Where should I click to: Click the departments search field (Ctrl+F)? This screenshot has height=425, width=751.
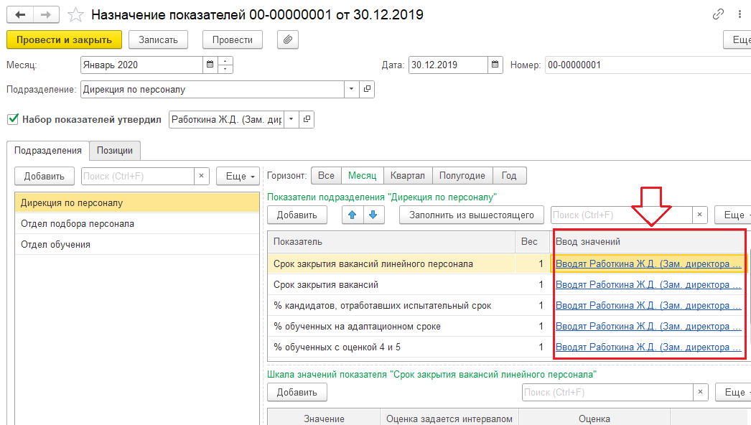coord(138,176)
